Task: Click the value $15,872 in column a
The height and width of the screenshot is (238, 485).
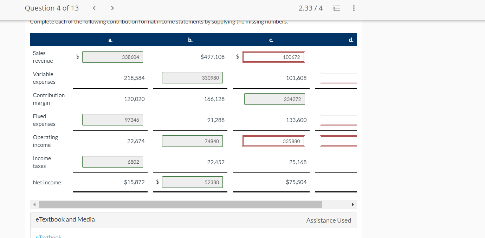Action: (x=134, y=182)
